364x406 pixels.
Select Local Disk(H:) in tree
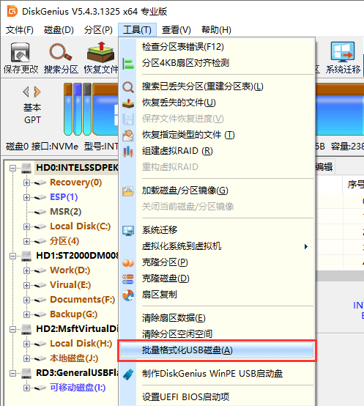81,344
